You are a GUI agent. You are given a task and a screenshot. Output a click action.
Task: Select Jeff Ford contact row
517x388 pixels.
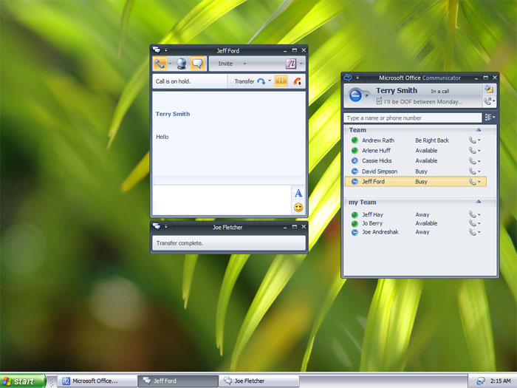(x=415, y=182)
